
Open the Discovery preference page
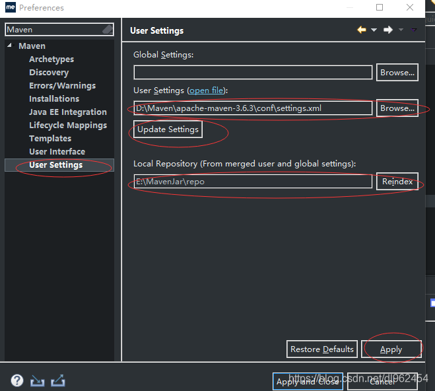(x=49, y=73)
